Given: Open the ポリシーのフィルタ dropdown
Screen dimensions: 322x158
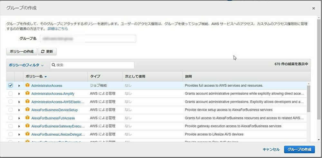Looking at the screenshot, I should tap(26, 65).
